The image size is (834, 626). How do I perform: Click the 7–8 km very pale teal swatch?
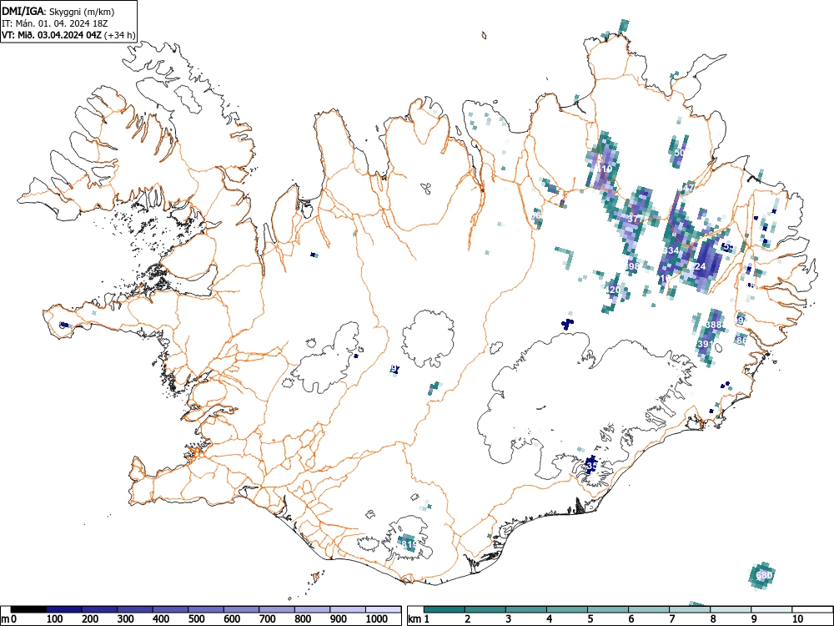[690, 609]
